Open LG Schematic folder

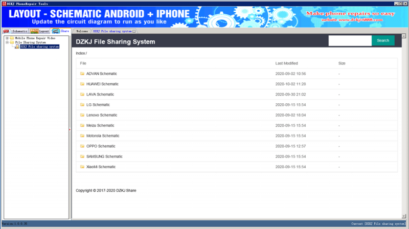(98, 105)
